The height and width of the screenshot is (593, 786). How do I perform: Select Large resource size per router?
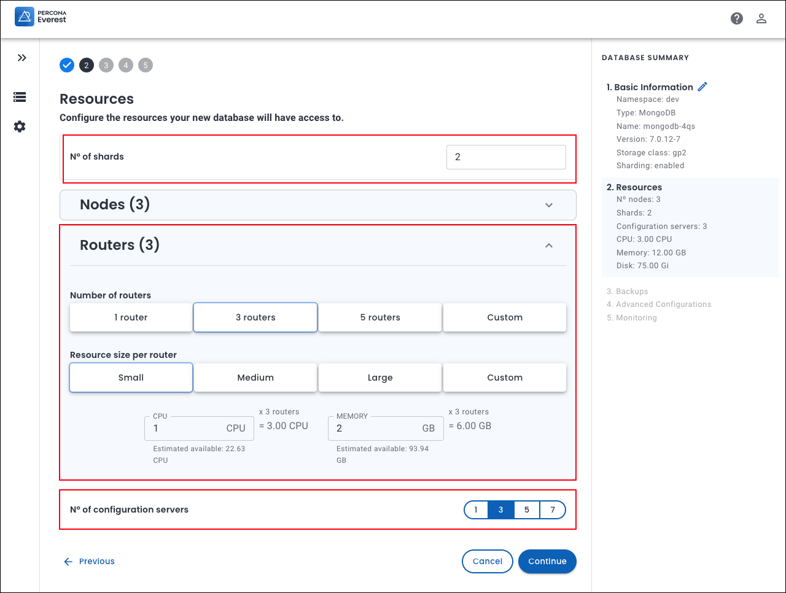[x=380, y=378]
